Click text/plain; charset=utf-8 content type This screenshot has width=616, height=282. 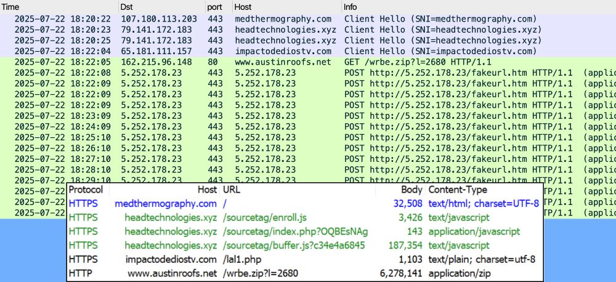pos(482,260)
